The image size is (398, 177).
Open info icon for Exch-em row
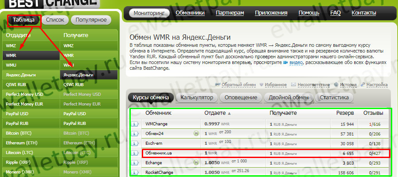click(135, 143)
